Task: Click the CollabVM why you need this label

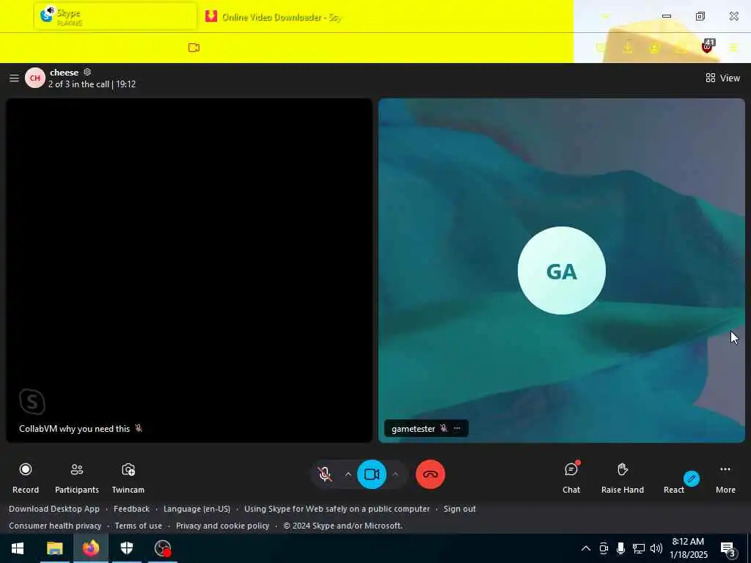Action: pos(74,428)
